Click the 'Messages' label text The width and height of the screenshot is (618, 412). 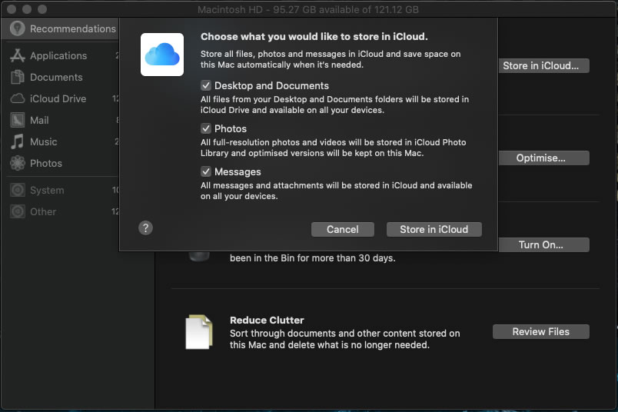click(x=238, y=172)
